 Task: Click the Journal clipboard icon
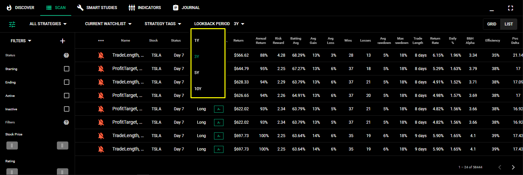[175, 7]
